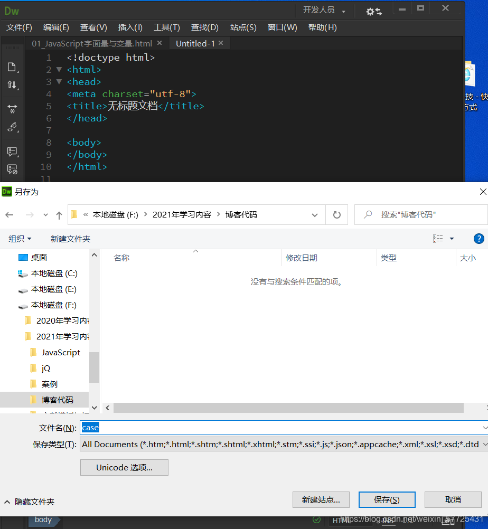Close the Untitled-1 tab with its X
This screenshot has width=488, height=529.
point(221,43)
